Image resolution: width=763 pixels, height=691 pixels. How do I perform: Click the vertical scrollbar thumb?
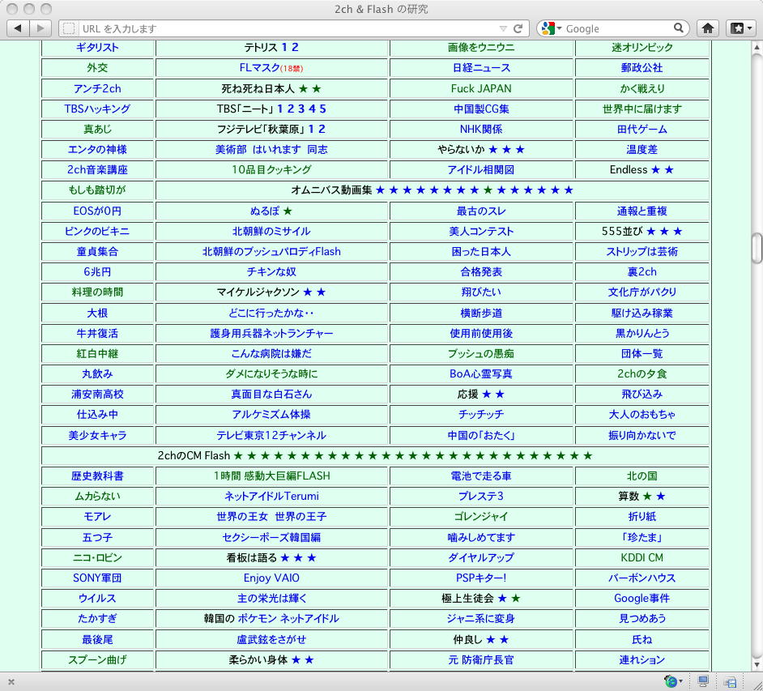coord(757,248)
